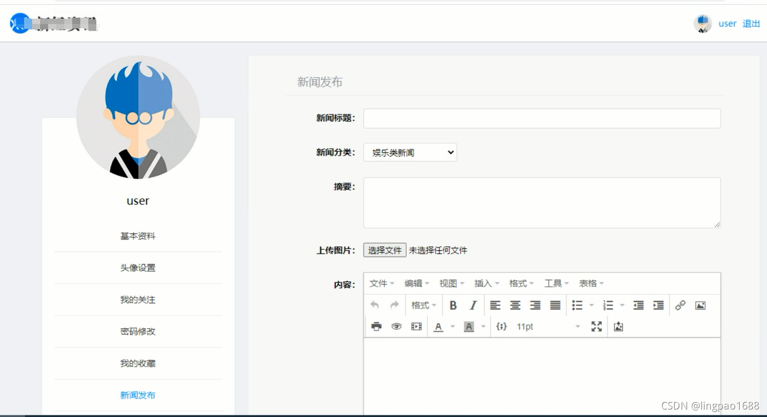Viewport: 767px width, 417px height.
Task: Insert a hyperlink with the link icon
Action: click(680, 305)
